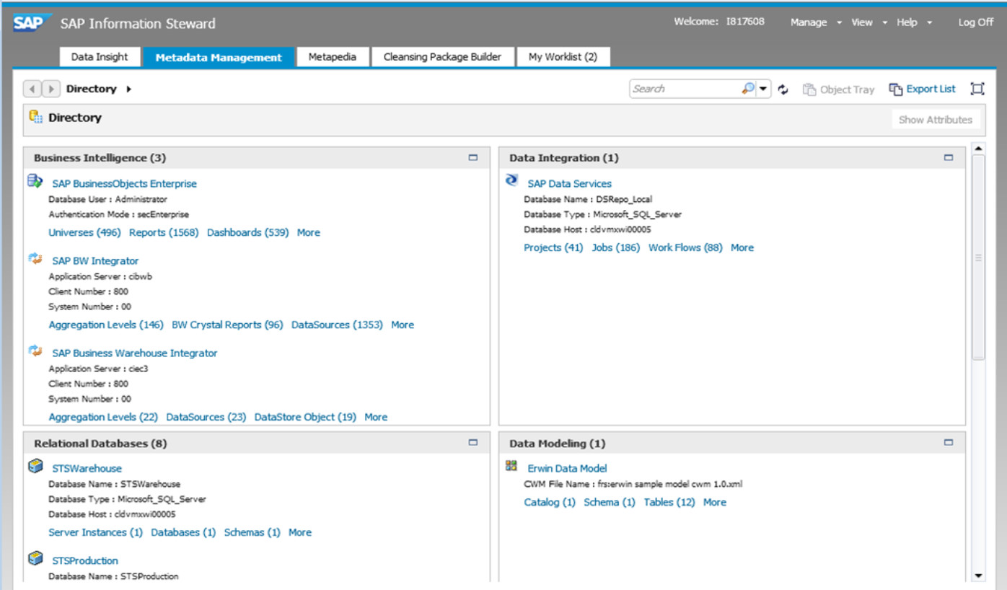
Task: Open DataStore Object (19) link
Action: (305, 417)
